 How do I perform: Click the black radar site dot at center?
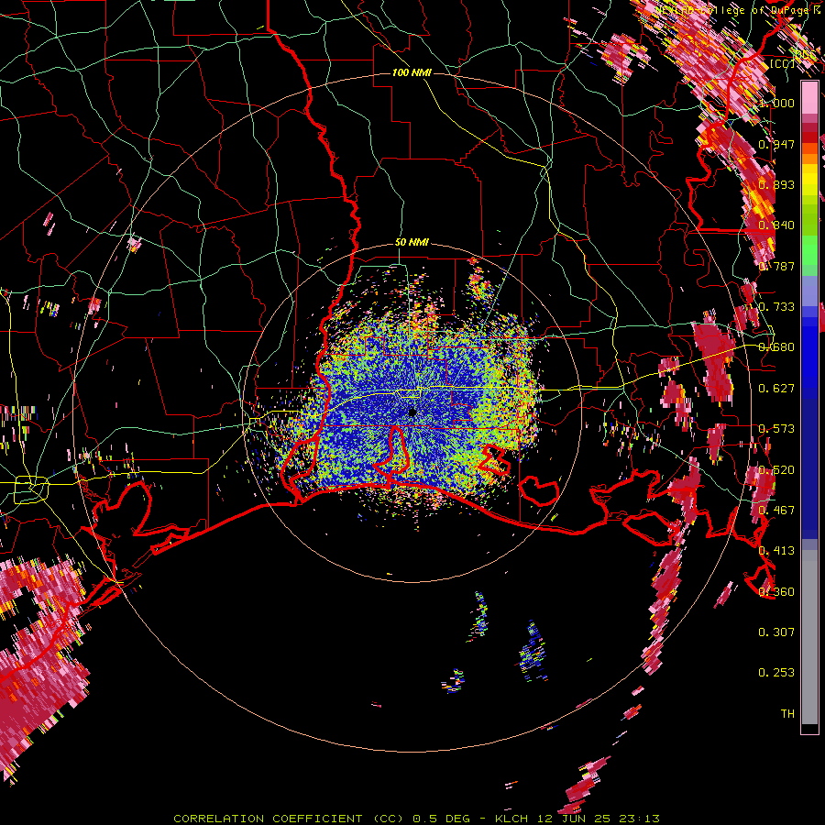[412, 412]
